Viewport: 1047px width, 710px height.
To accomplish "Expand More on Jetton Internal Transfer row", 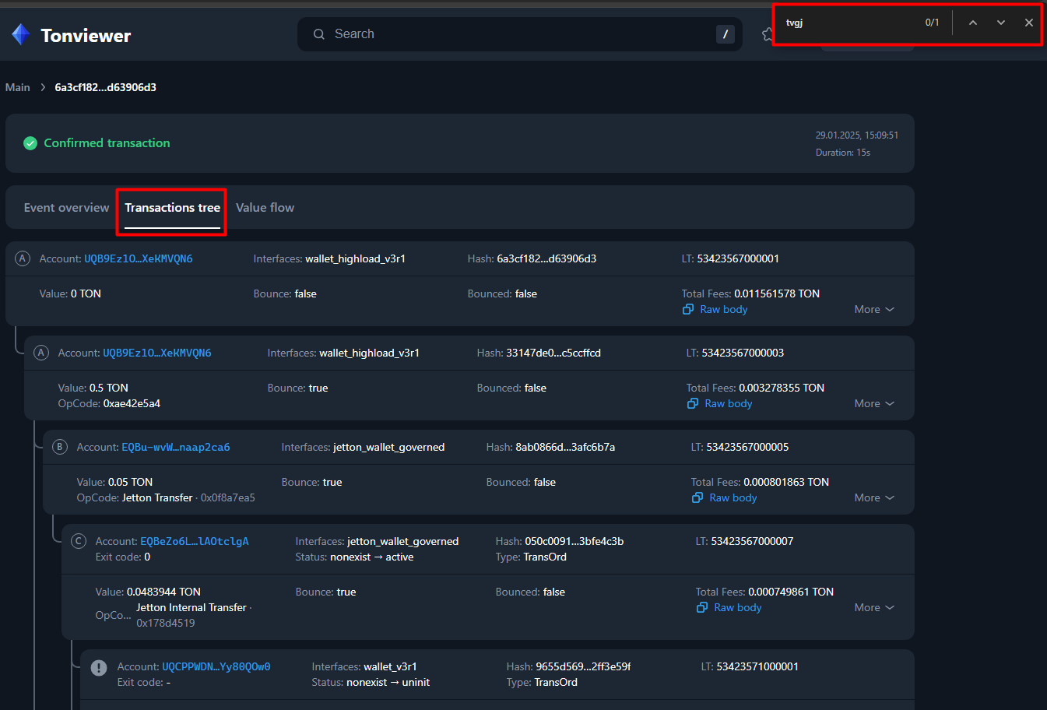I will pyautogui.click(x=873, y=607).
